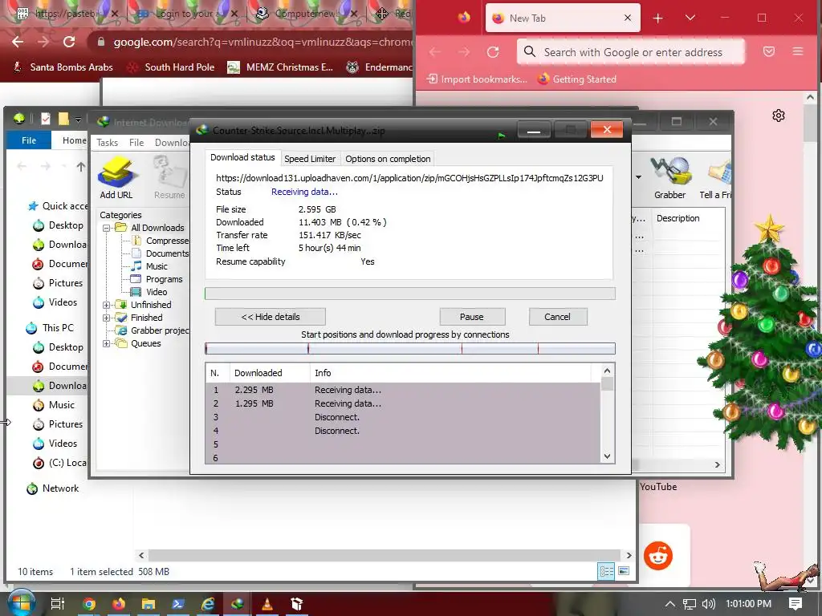Expand the Finished category node
The width and height of the screenshot is (822, 616).
coord(107,318)
